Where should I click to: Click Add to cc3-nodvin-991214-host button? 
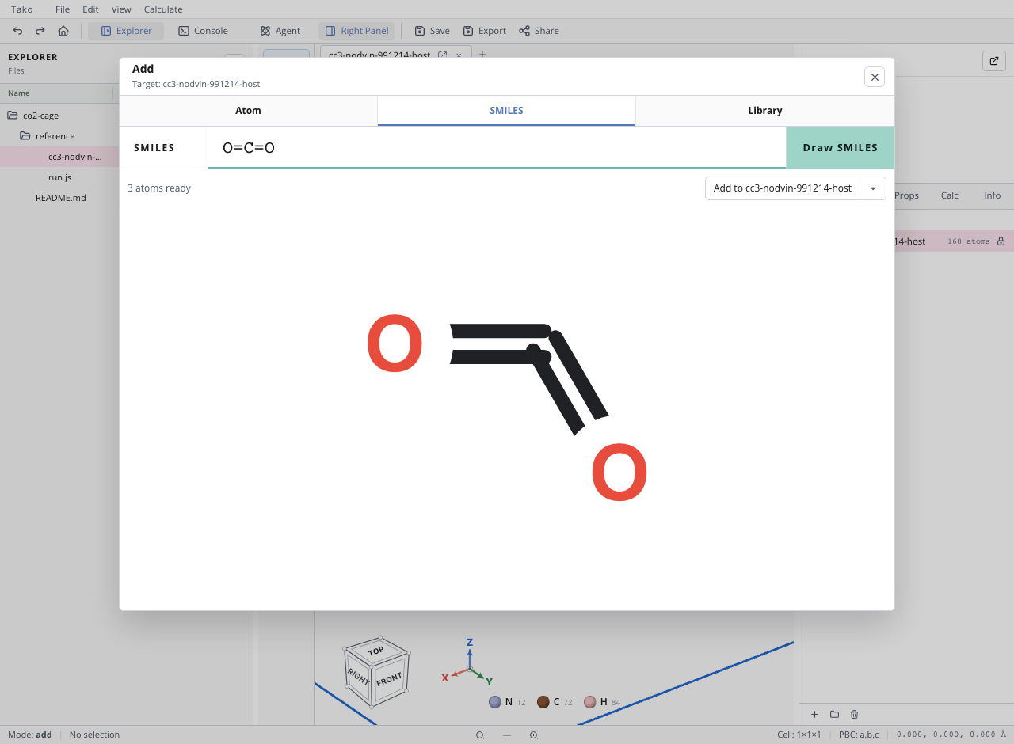point(783,188)
